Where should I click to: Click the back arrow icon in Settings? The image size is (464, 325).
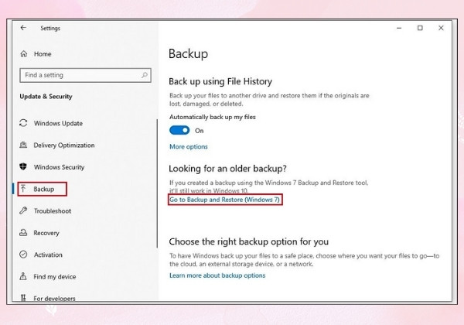[23, 28]
